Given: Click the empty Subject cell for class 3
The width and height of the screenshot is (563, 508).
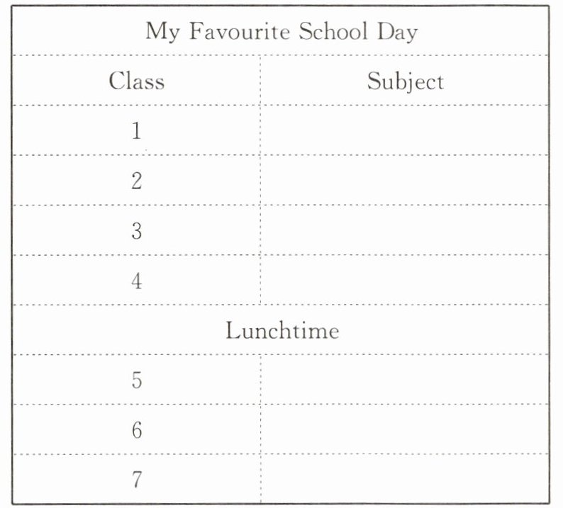Looking at the screenshot, I should click(405, 231).
